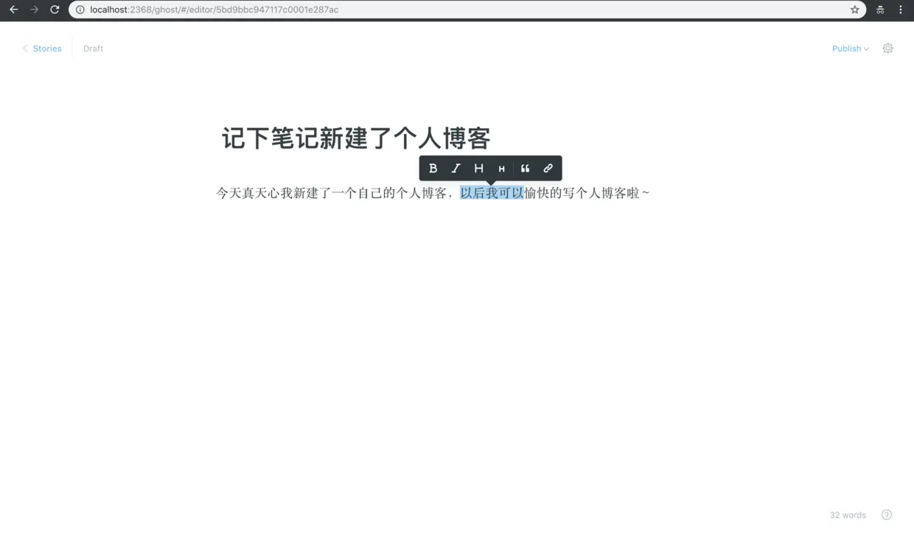Open the help question mark icon

(x=886, y=515)
